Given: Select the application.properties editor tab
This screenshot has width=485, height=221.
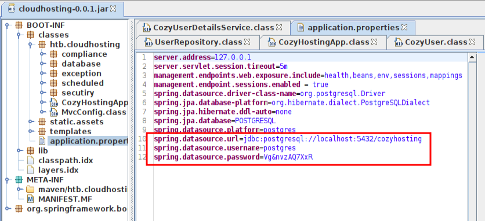Looking at the screenshot, I should coord(353,28).
